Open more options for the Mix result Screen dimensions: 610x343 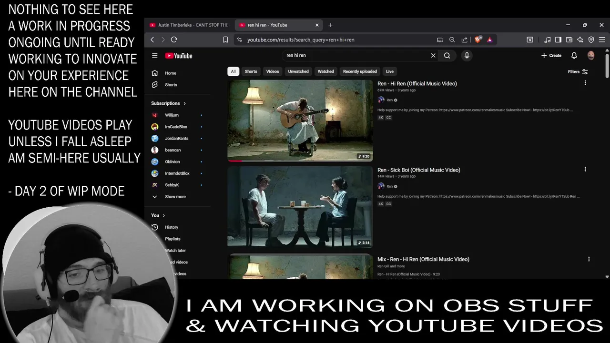[x=589, y=259]
